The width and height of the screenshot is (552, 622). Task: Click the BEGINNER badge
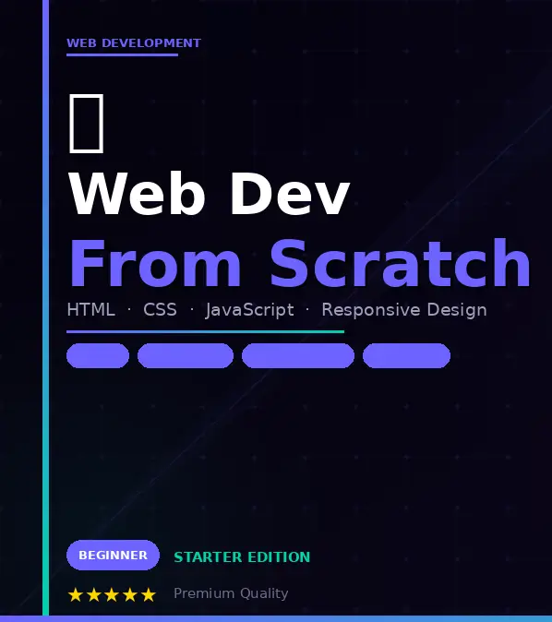coord(113,555)
